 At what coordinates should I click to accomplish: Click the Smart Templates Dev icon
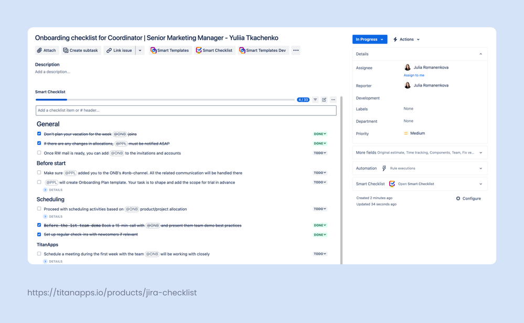[241, 50]
